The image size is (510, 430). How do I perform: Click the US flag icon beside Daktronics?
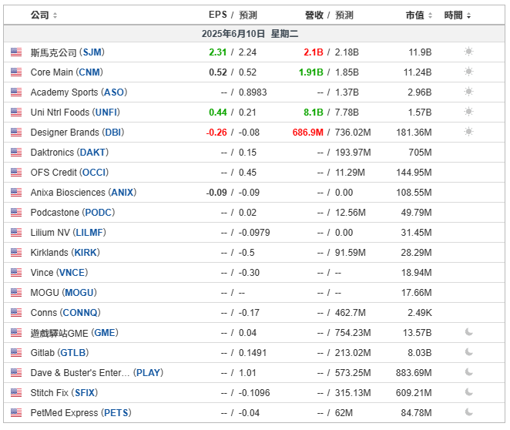coord(16,153)
